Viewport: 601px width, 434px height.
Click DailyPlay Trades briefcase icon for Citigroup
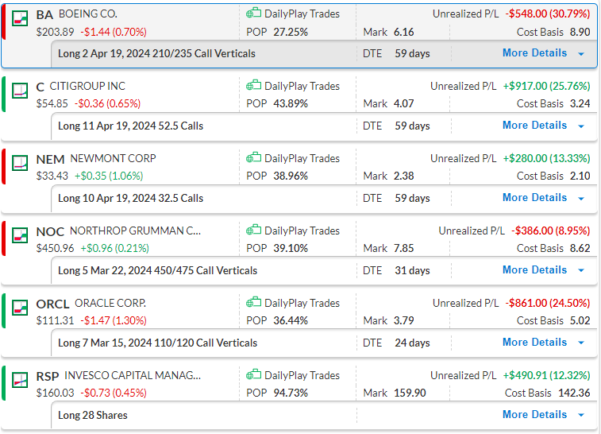click(x=253, y=86)
